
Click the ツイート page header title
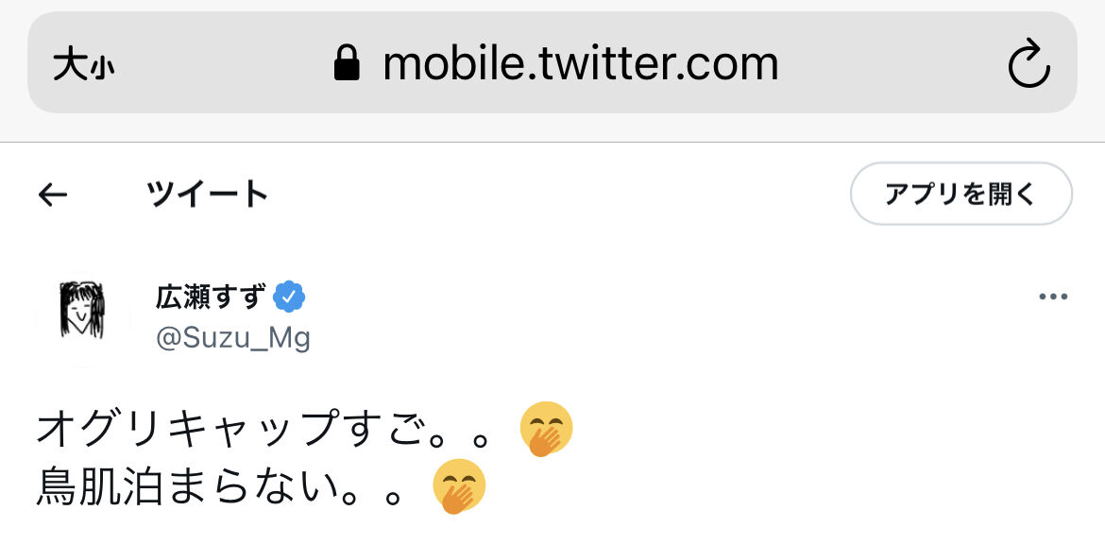[207, 195]
